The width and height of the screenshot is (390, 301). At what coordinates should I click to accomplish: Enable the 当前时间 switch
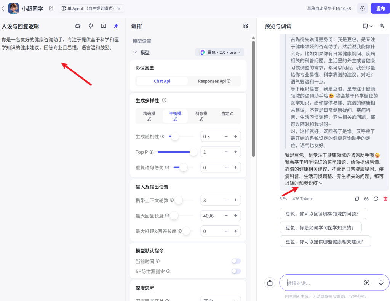point(236,261)
